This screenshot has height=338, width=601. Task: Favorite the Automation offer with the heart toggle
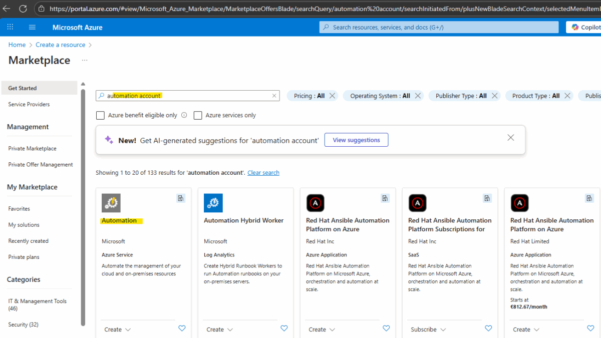tap(182, 328)
